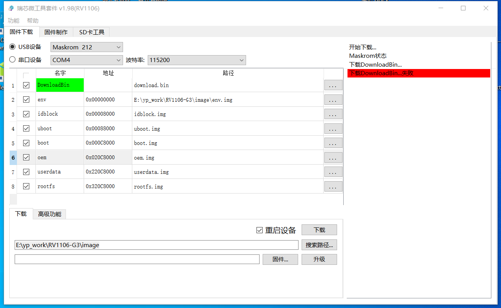Screen dimensions: 501x308
Task: Click address 0x320C8000 cell
Action: click(108, 186)
